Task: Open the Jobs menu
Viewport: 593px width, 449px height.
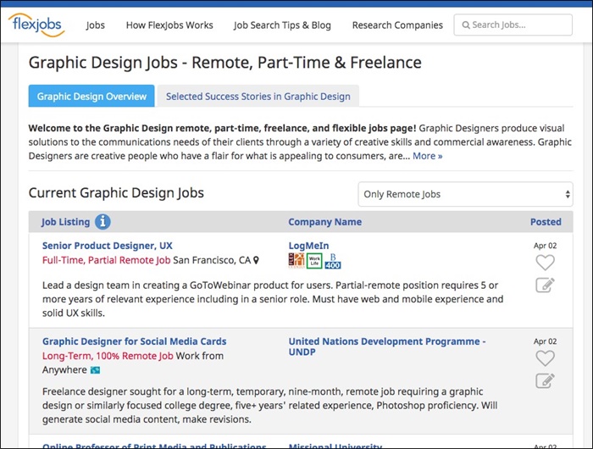Action: click(95, 25)
